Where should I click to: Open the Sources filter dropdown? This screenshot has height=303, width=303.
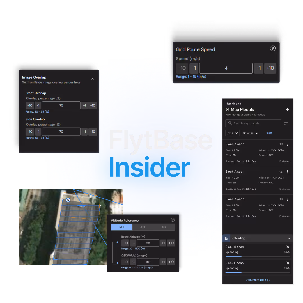click(250, 133)
